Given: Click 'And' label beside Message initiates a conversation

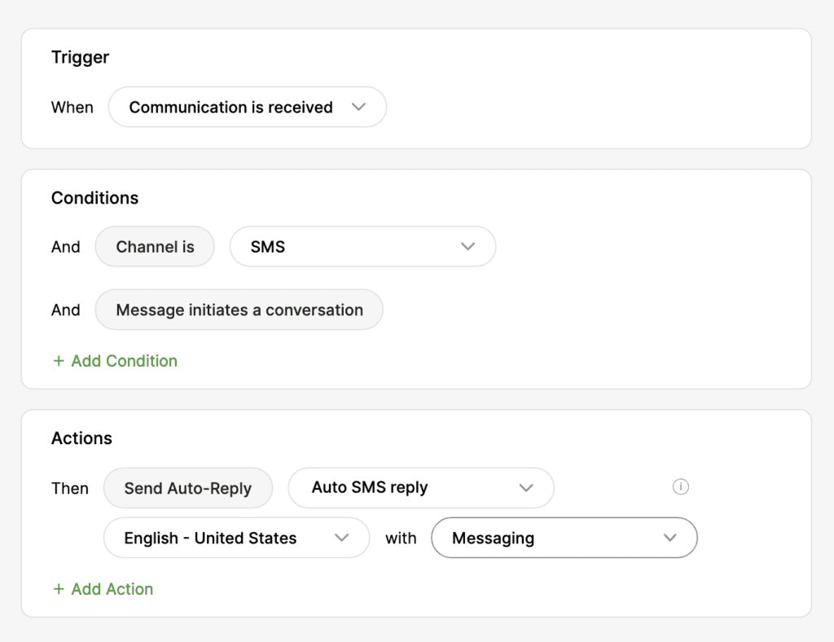Looking at the screenshot, I should pyautogui.click(x=66, y=310).
